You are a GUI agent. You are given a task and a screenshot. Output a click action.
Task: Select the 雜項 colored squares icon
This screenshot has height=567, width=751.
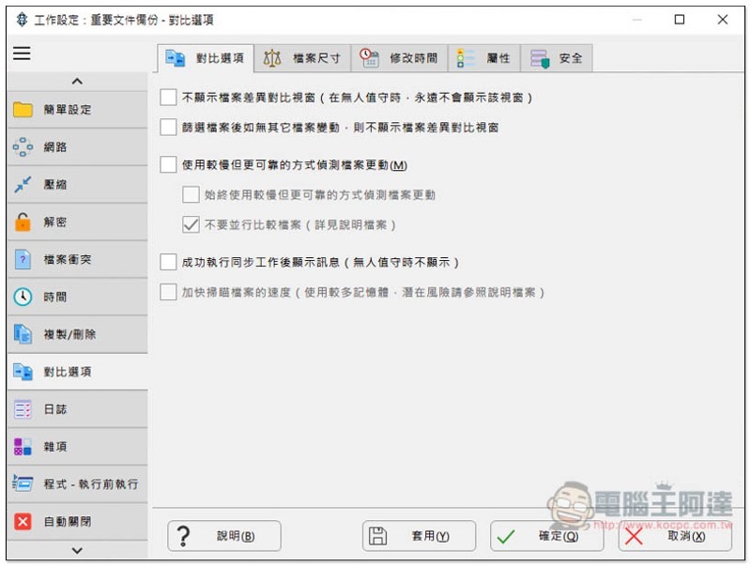click(x=23, y=446)
